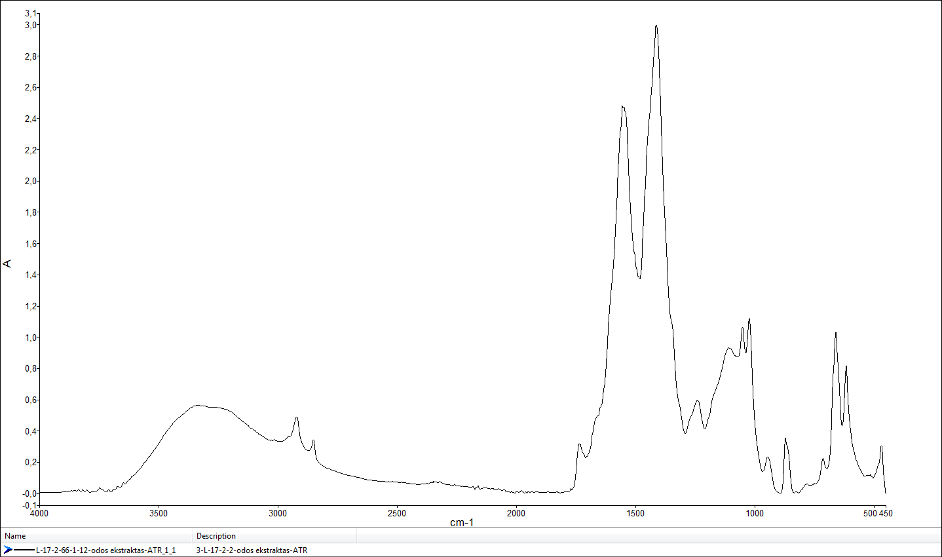Click the tallest peak at absorbance 3,0
The width and height of the screenshot is (942, 557).
(656, 26)
